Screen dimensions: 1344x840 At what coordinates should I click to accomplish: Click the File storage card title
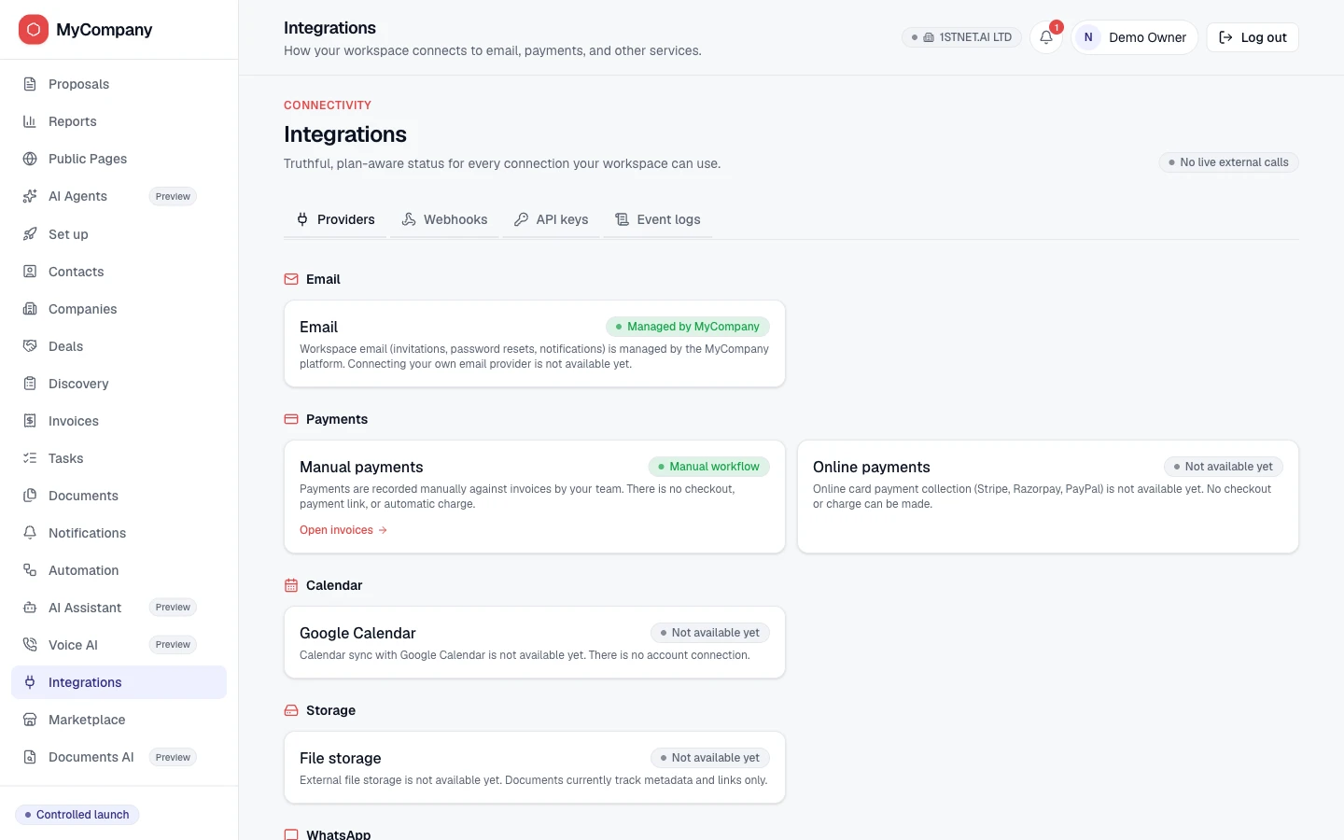click(x=341, y=758)
